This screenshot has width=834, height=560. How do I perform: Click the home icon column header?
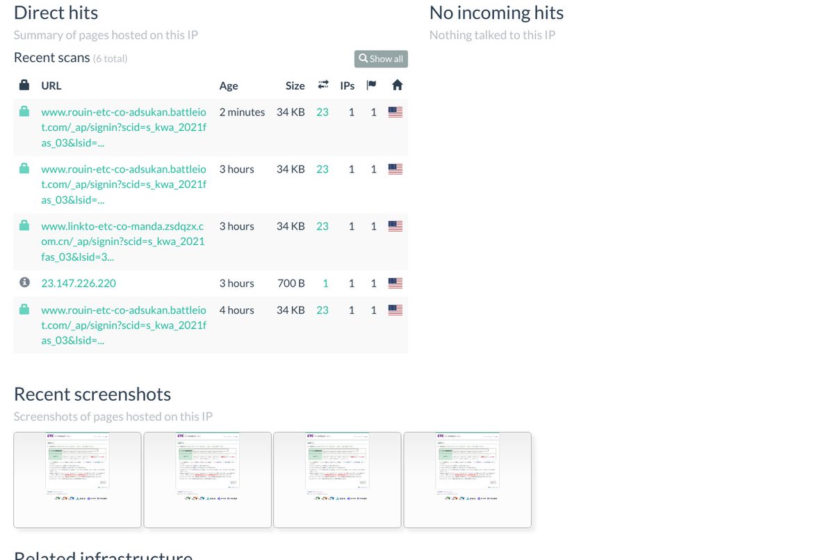(x=397, y=85)
